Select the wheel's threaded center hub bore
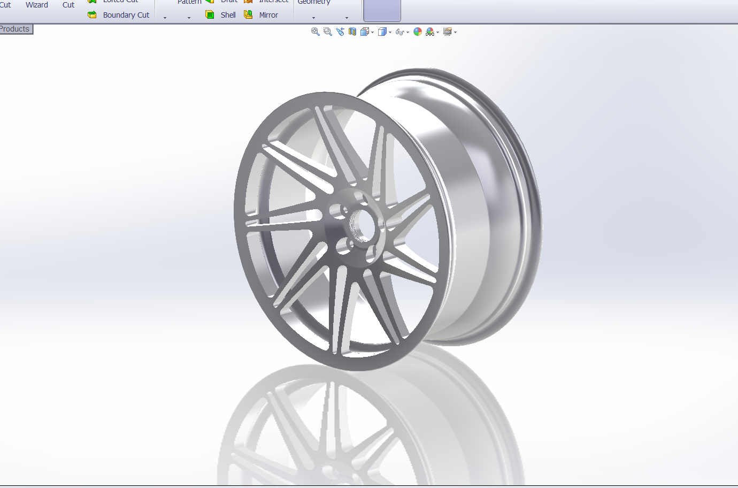The height and width of the screenshot is (488, 738). click(362, 225)
